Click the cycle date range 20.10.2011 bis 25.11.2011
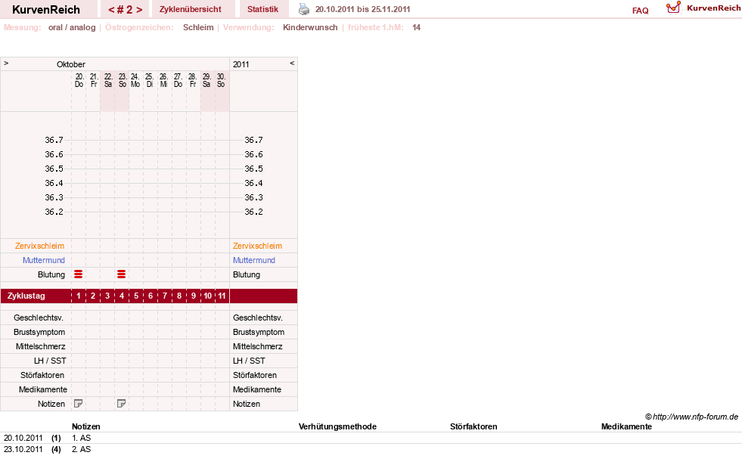 pos(362,9)
